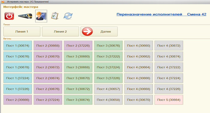This screenshot has height=113, width=210.
Task: Choose wagon Пост 4 (30664)
Action: [x=139, y=67]
